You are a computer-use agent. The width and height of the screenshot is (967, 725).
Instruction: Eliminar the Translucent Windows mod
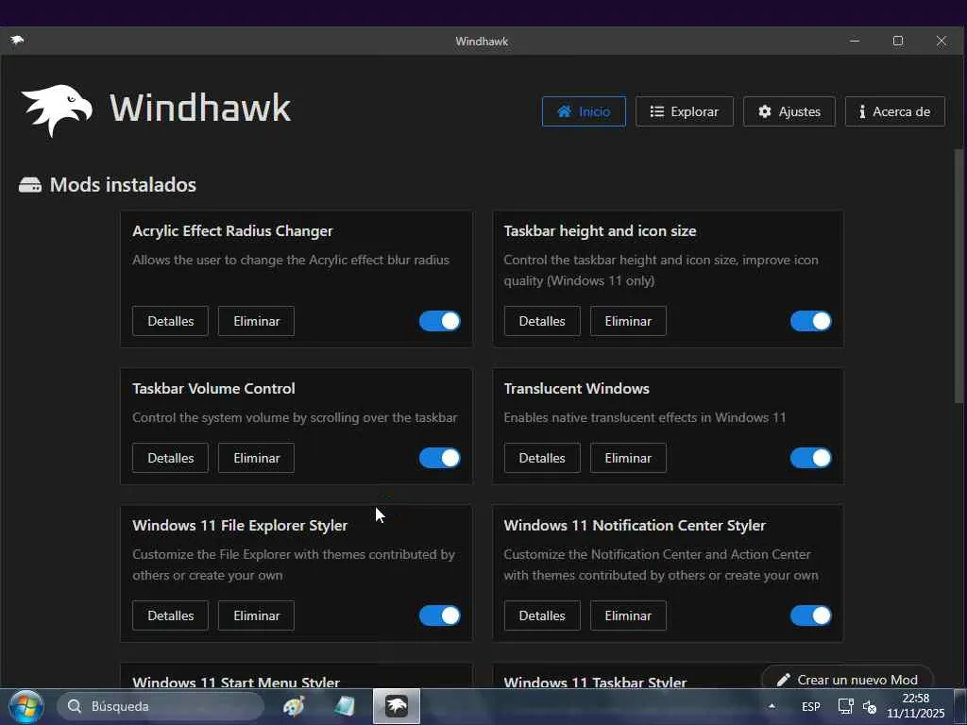click(x=628, y=458)
